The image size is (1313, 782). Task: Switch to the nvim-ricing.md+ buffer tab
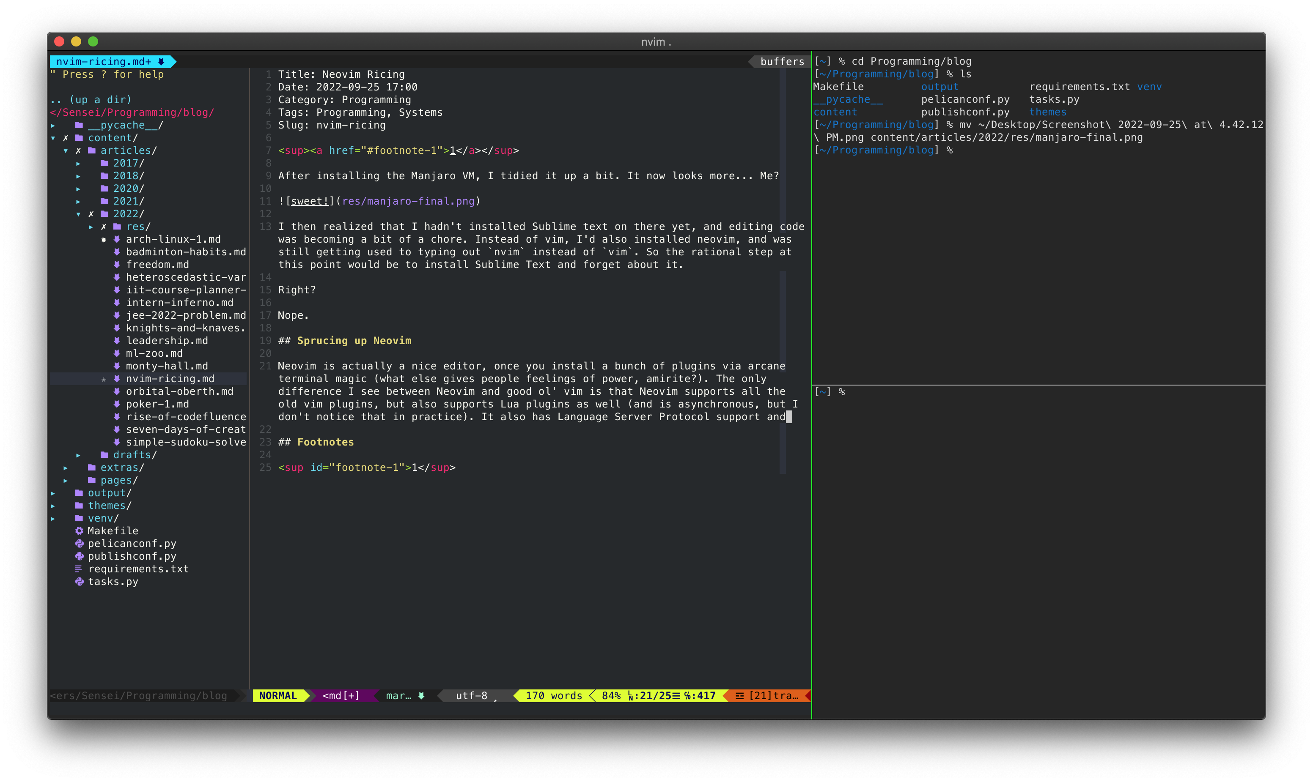click(113, 62)
